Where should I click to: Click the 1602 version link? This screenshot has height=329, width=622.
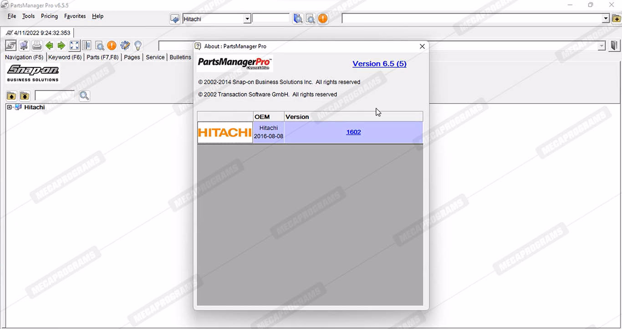pos(353,132)
